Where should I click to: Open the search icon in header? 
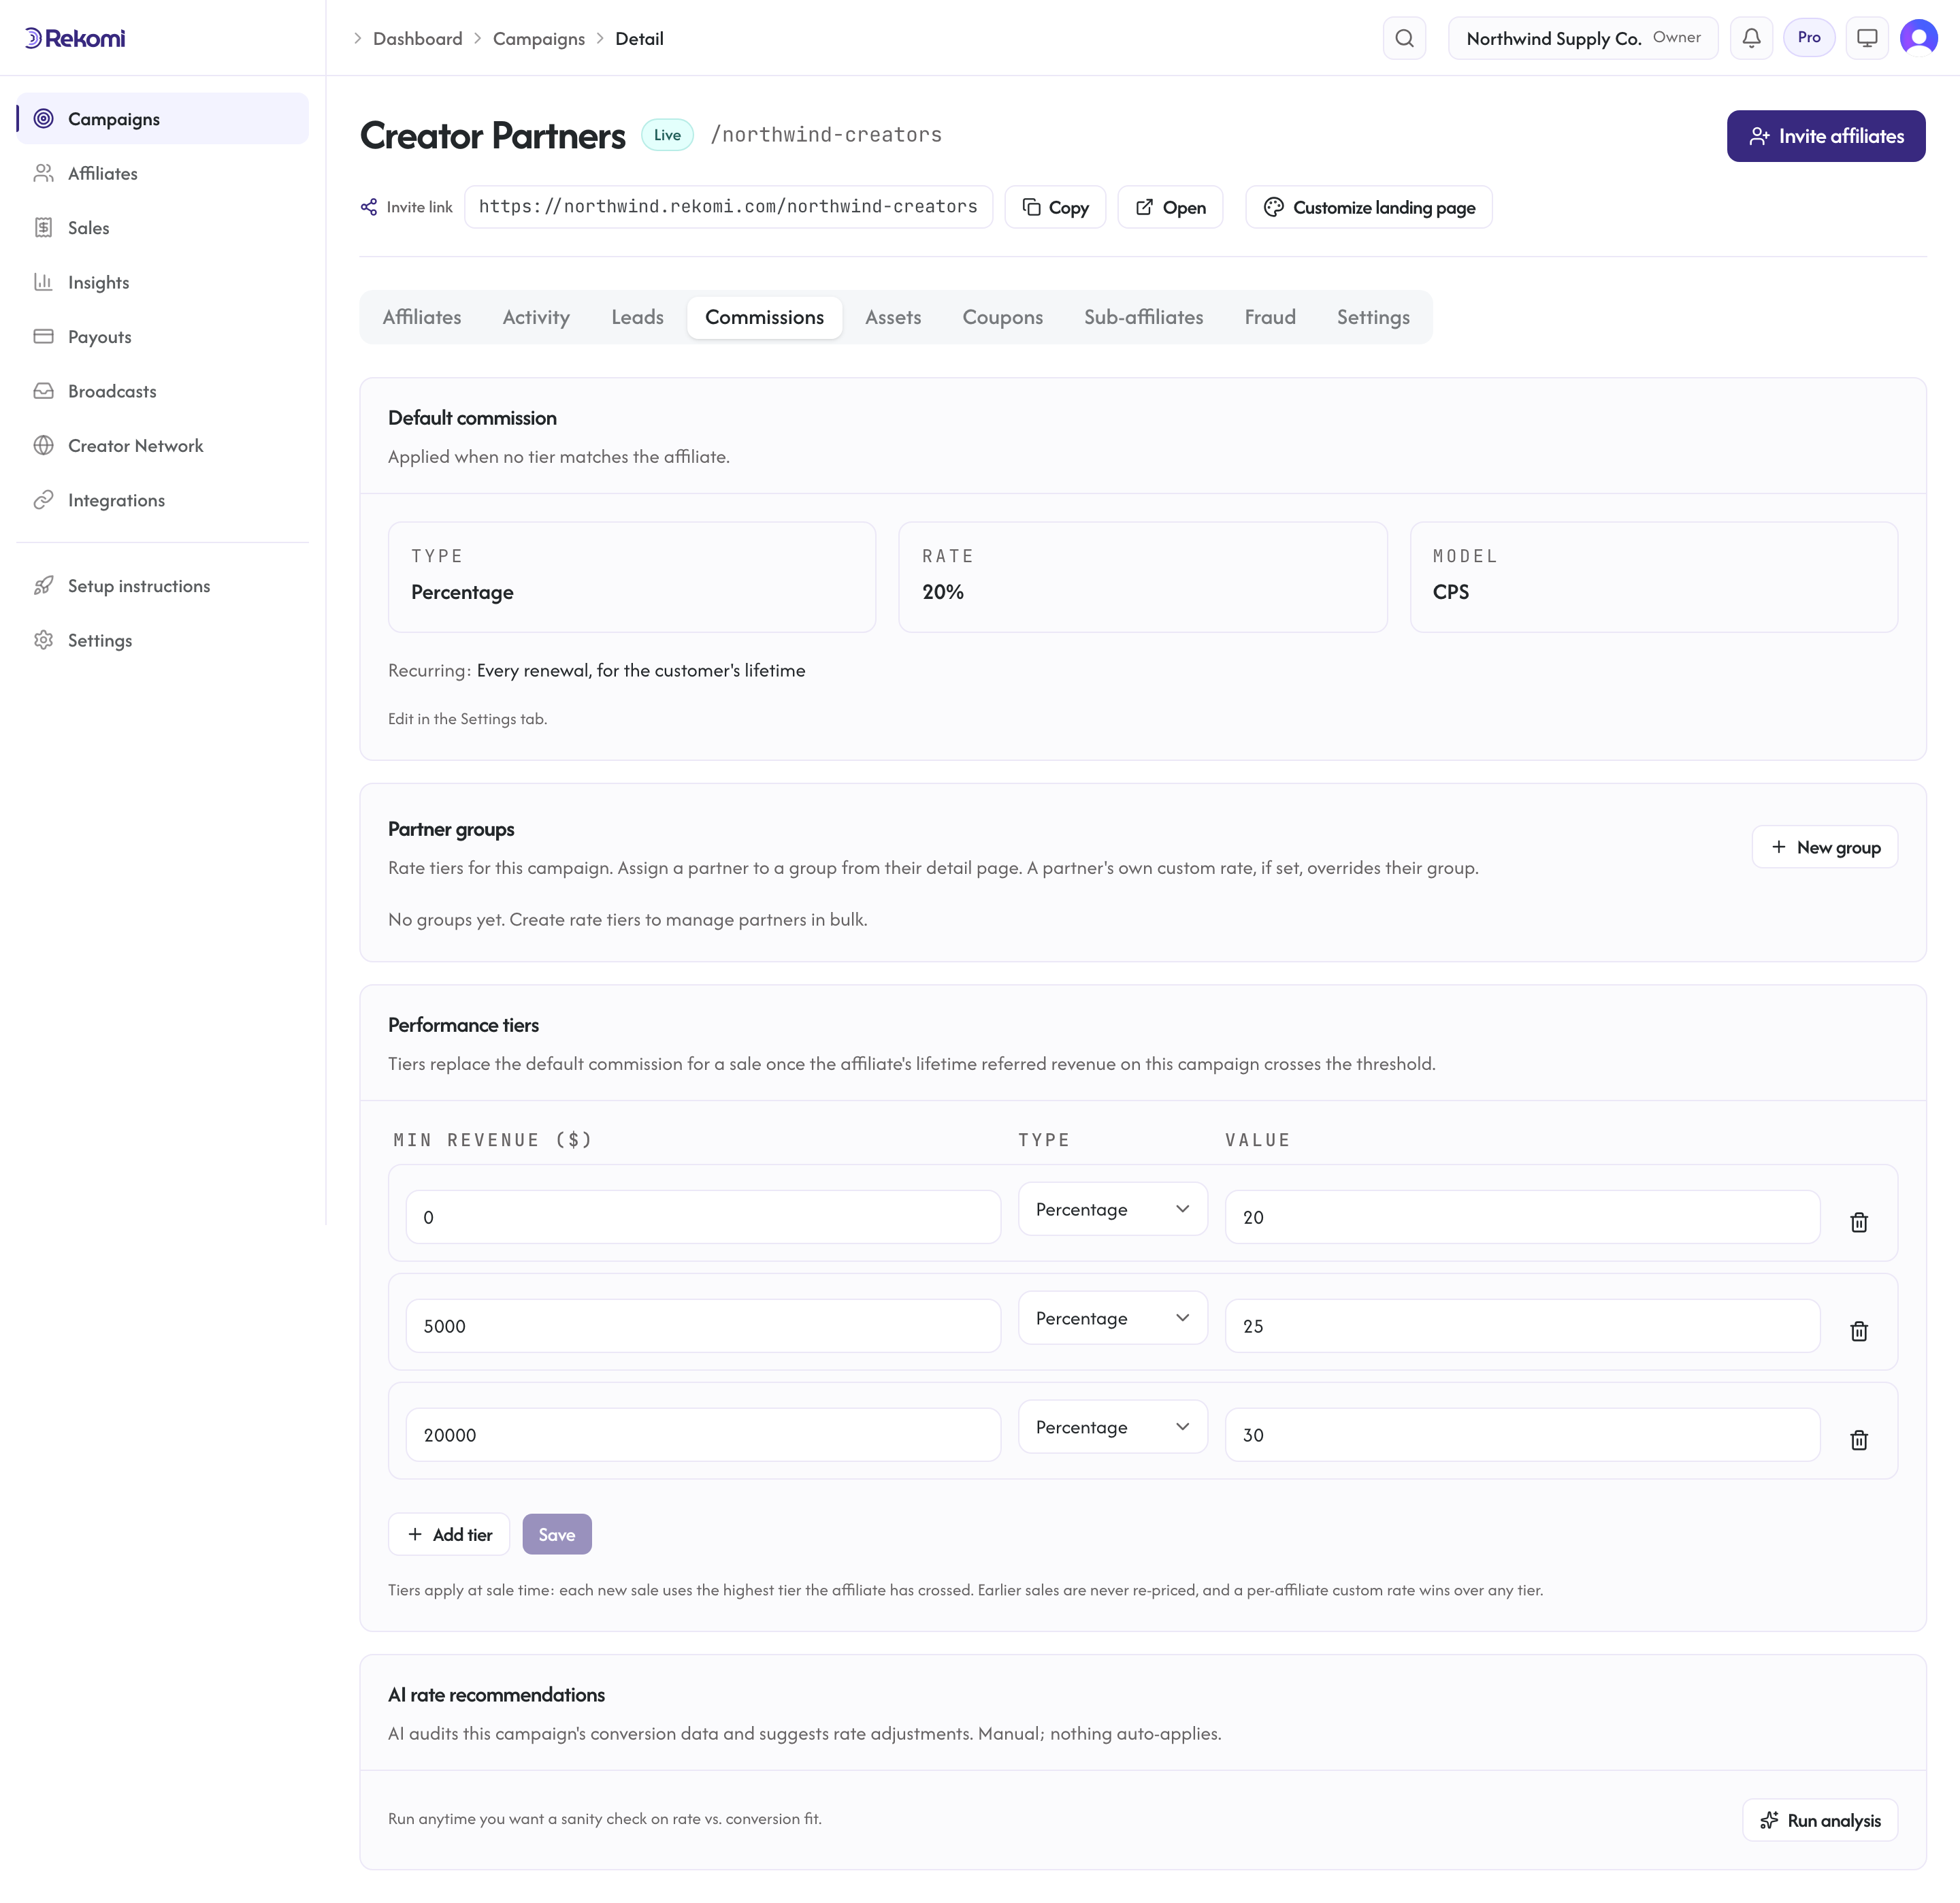[1404, 38]
